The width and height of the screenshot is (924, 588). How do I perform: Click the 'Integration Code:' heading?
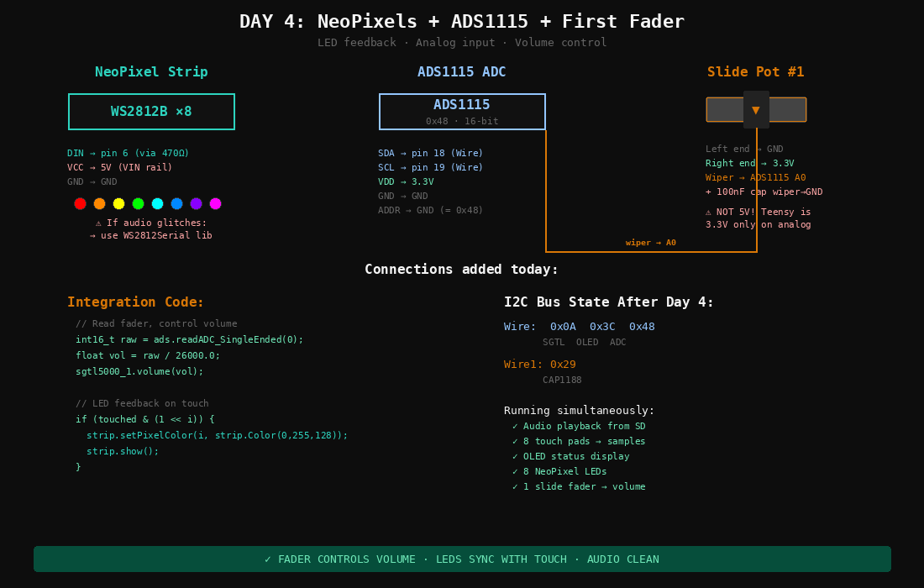135,302
